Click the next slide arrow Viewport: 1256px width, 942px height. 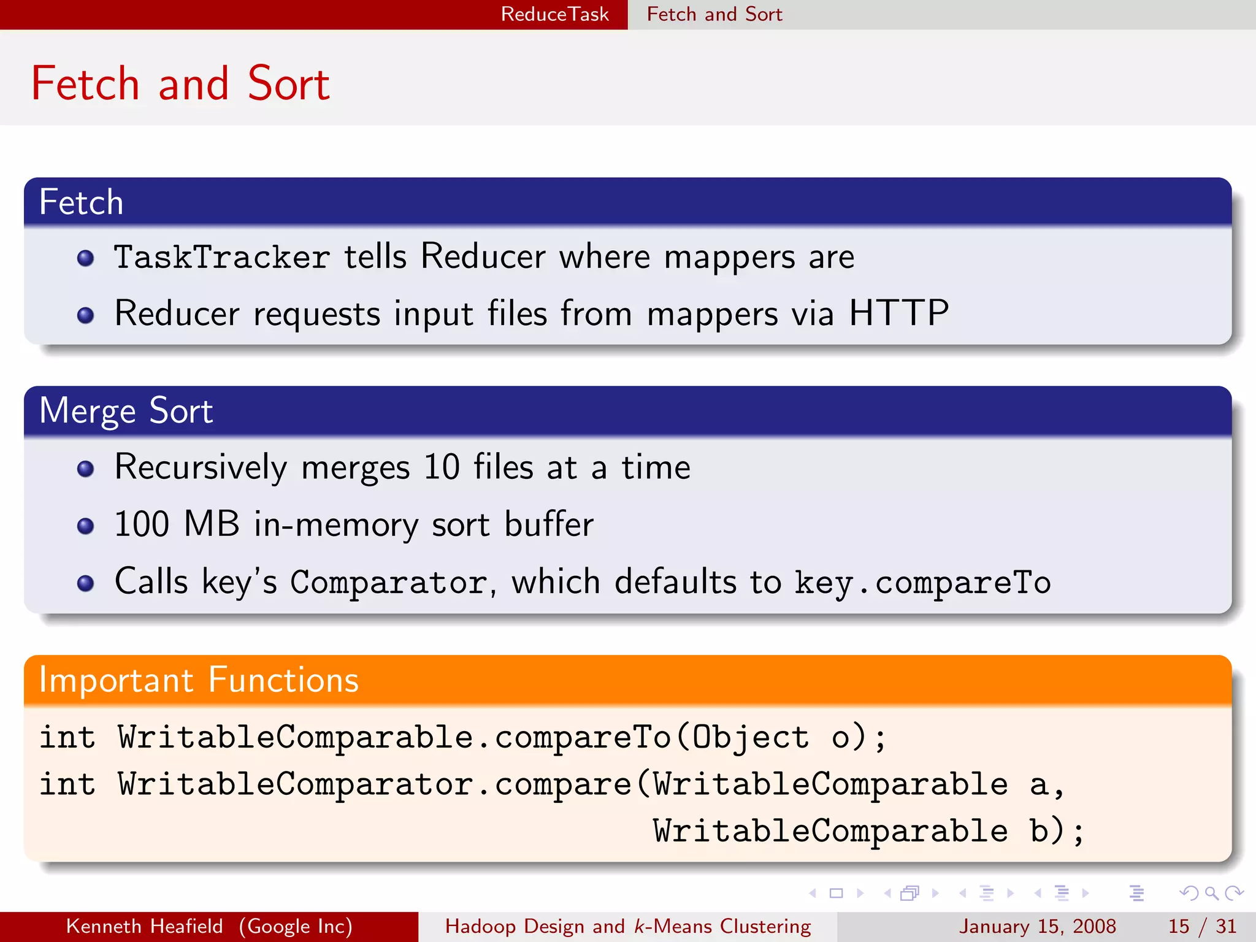tap(860, 893)
